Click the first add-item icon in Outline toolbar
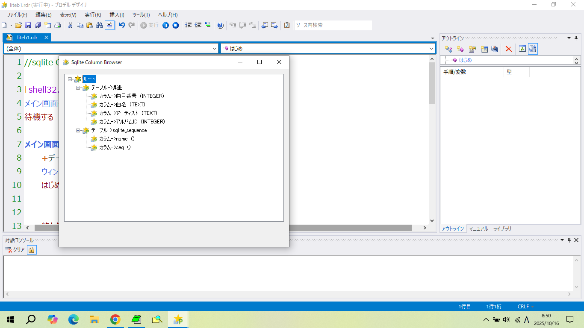The height and width of the screenshot is (328, 584). tap(448, 49)
